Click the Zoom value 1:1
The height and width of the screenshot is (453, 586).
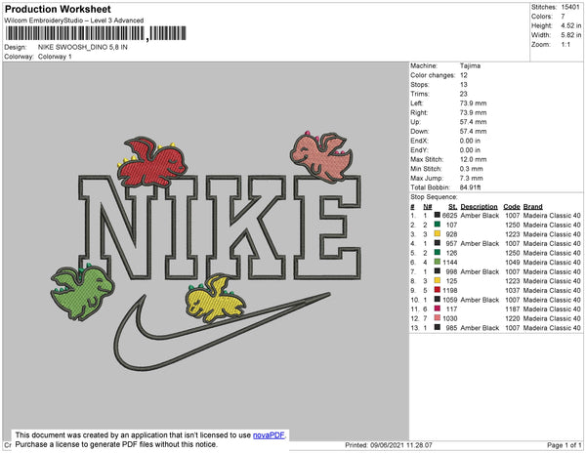(565, 45)
